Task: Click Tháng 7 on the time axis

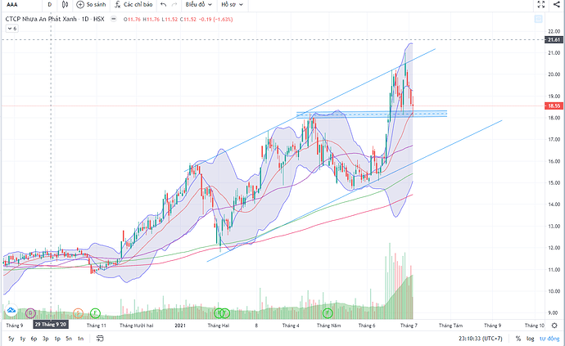Action: (x=409, y=326)
